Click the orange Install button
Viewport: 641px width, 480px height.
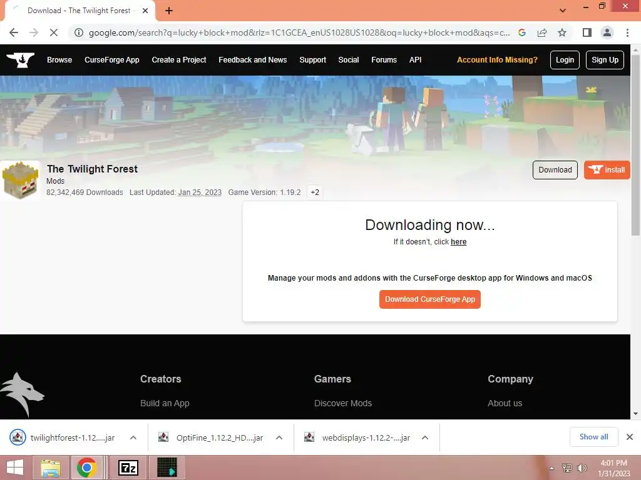click(607, 170)
